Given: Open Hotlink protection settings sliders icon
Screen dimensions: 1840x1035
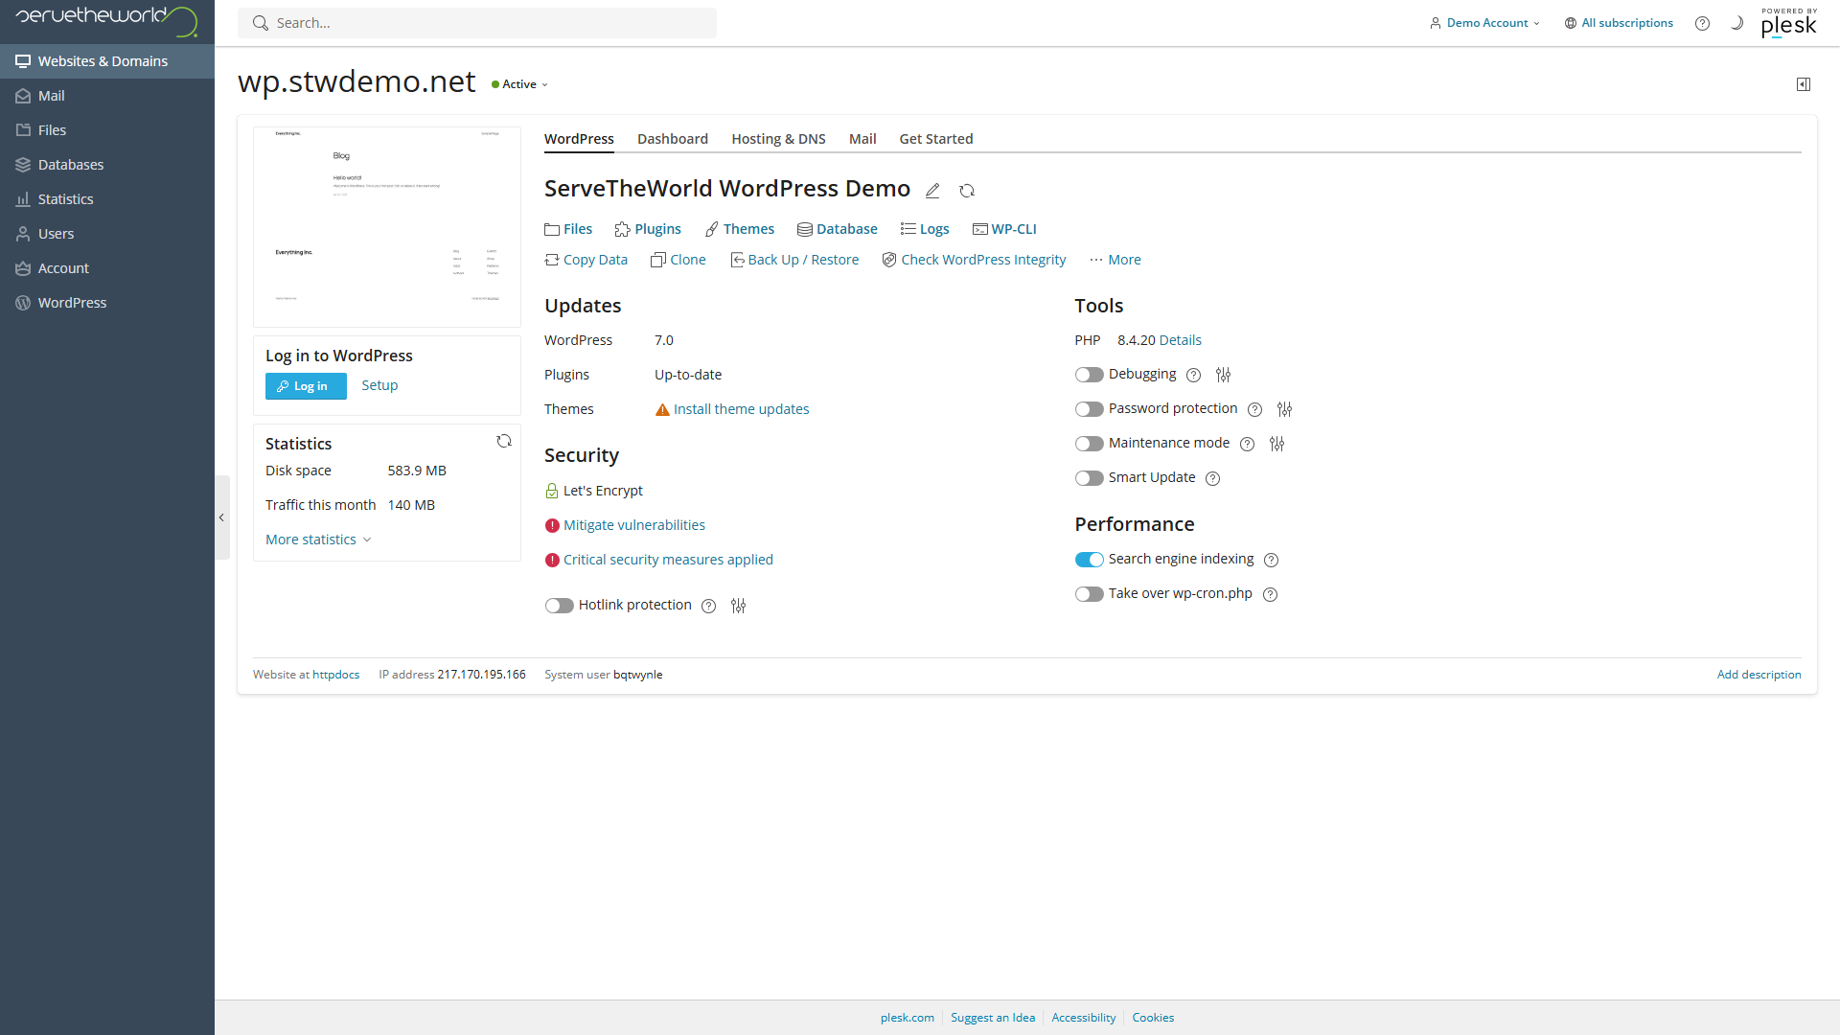Looking at the screenshot, I should click(738, 606).
